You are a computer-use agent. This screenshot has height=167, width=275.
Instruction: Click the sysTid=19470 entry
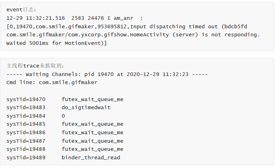26,99
